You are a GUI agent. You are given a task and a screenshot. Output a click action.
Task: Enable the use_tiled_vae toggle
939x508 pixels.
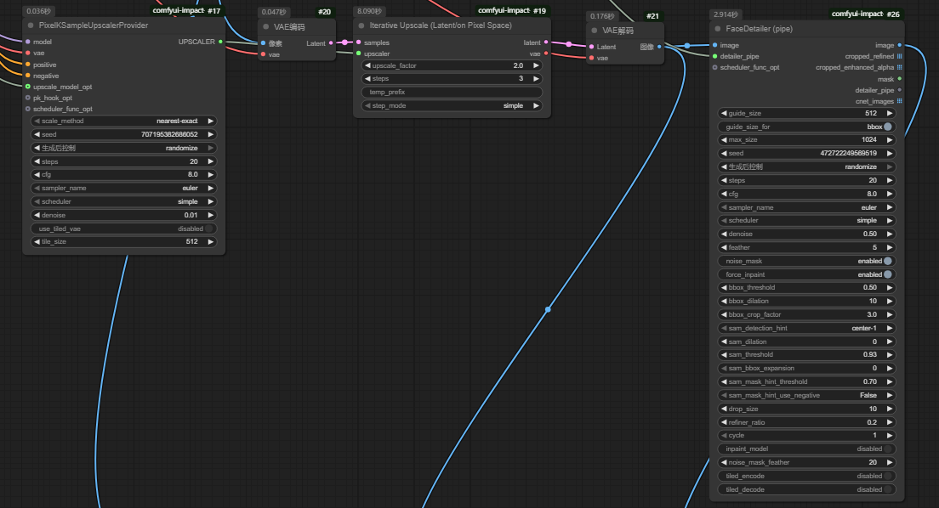(209, 229)
